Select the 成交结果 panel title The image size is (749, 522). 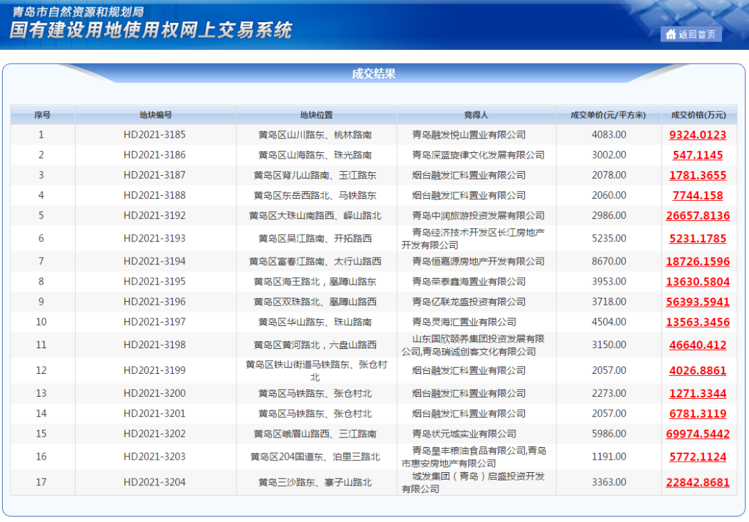click(374, 74)
